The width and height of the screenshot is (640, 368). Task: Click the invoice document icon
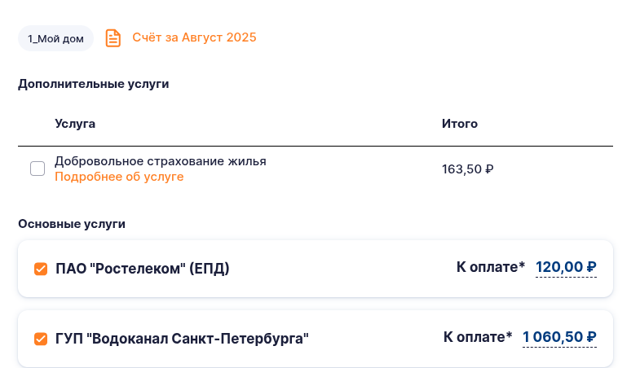(x=113, y=37)
